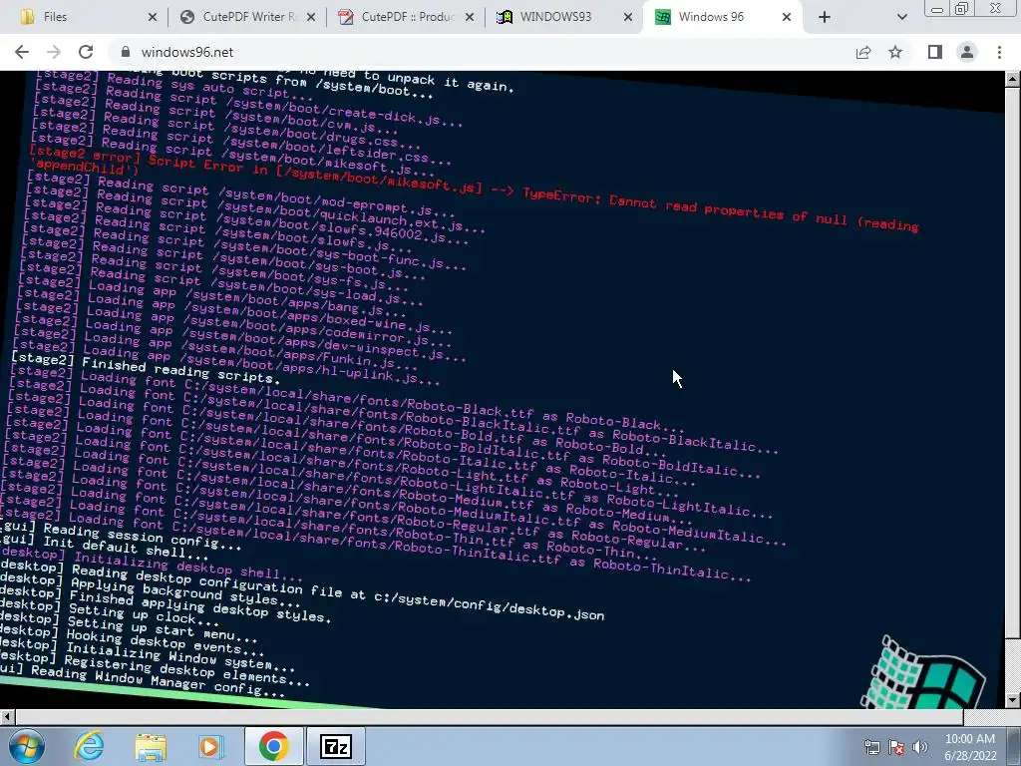Reload the windows96.net page
The width and height of the screenshot is (1021, 766).
tap(86, 52)
